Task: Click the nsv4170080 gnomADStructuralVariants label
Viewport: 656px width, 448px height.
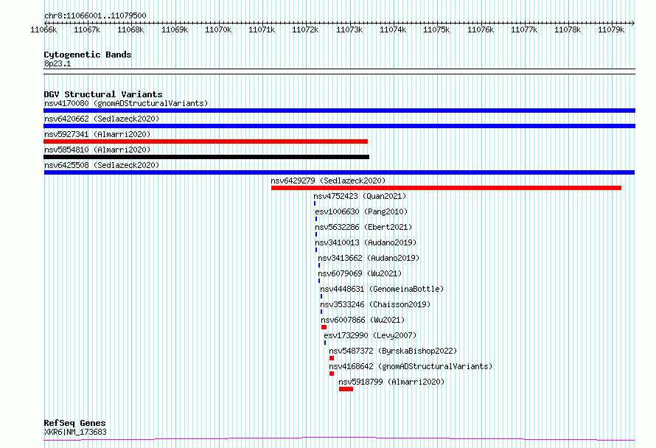Action: [x=126, y=103]
